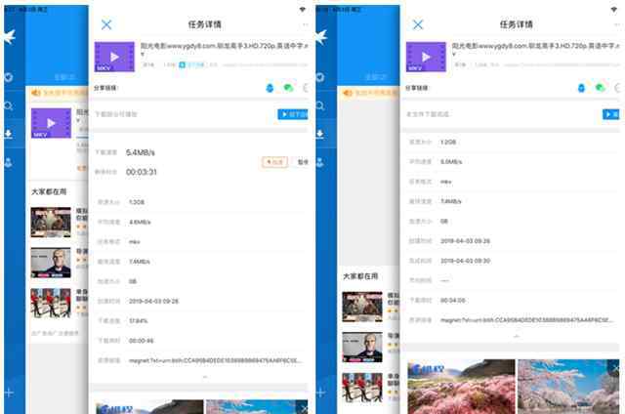
Task: Click blue play button in right screenshot
Action: click(610, 114)
